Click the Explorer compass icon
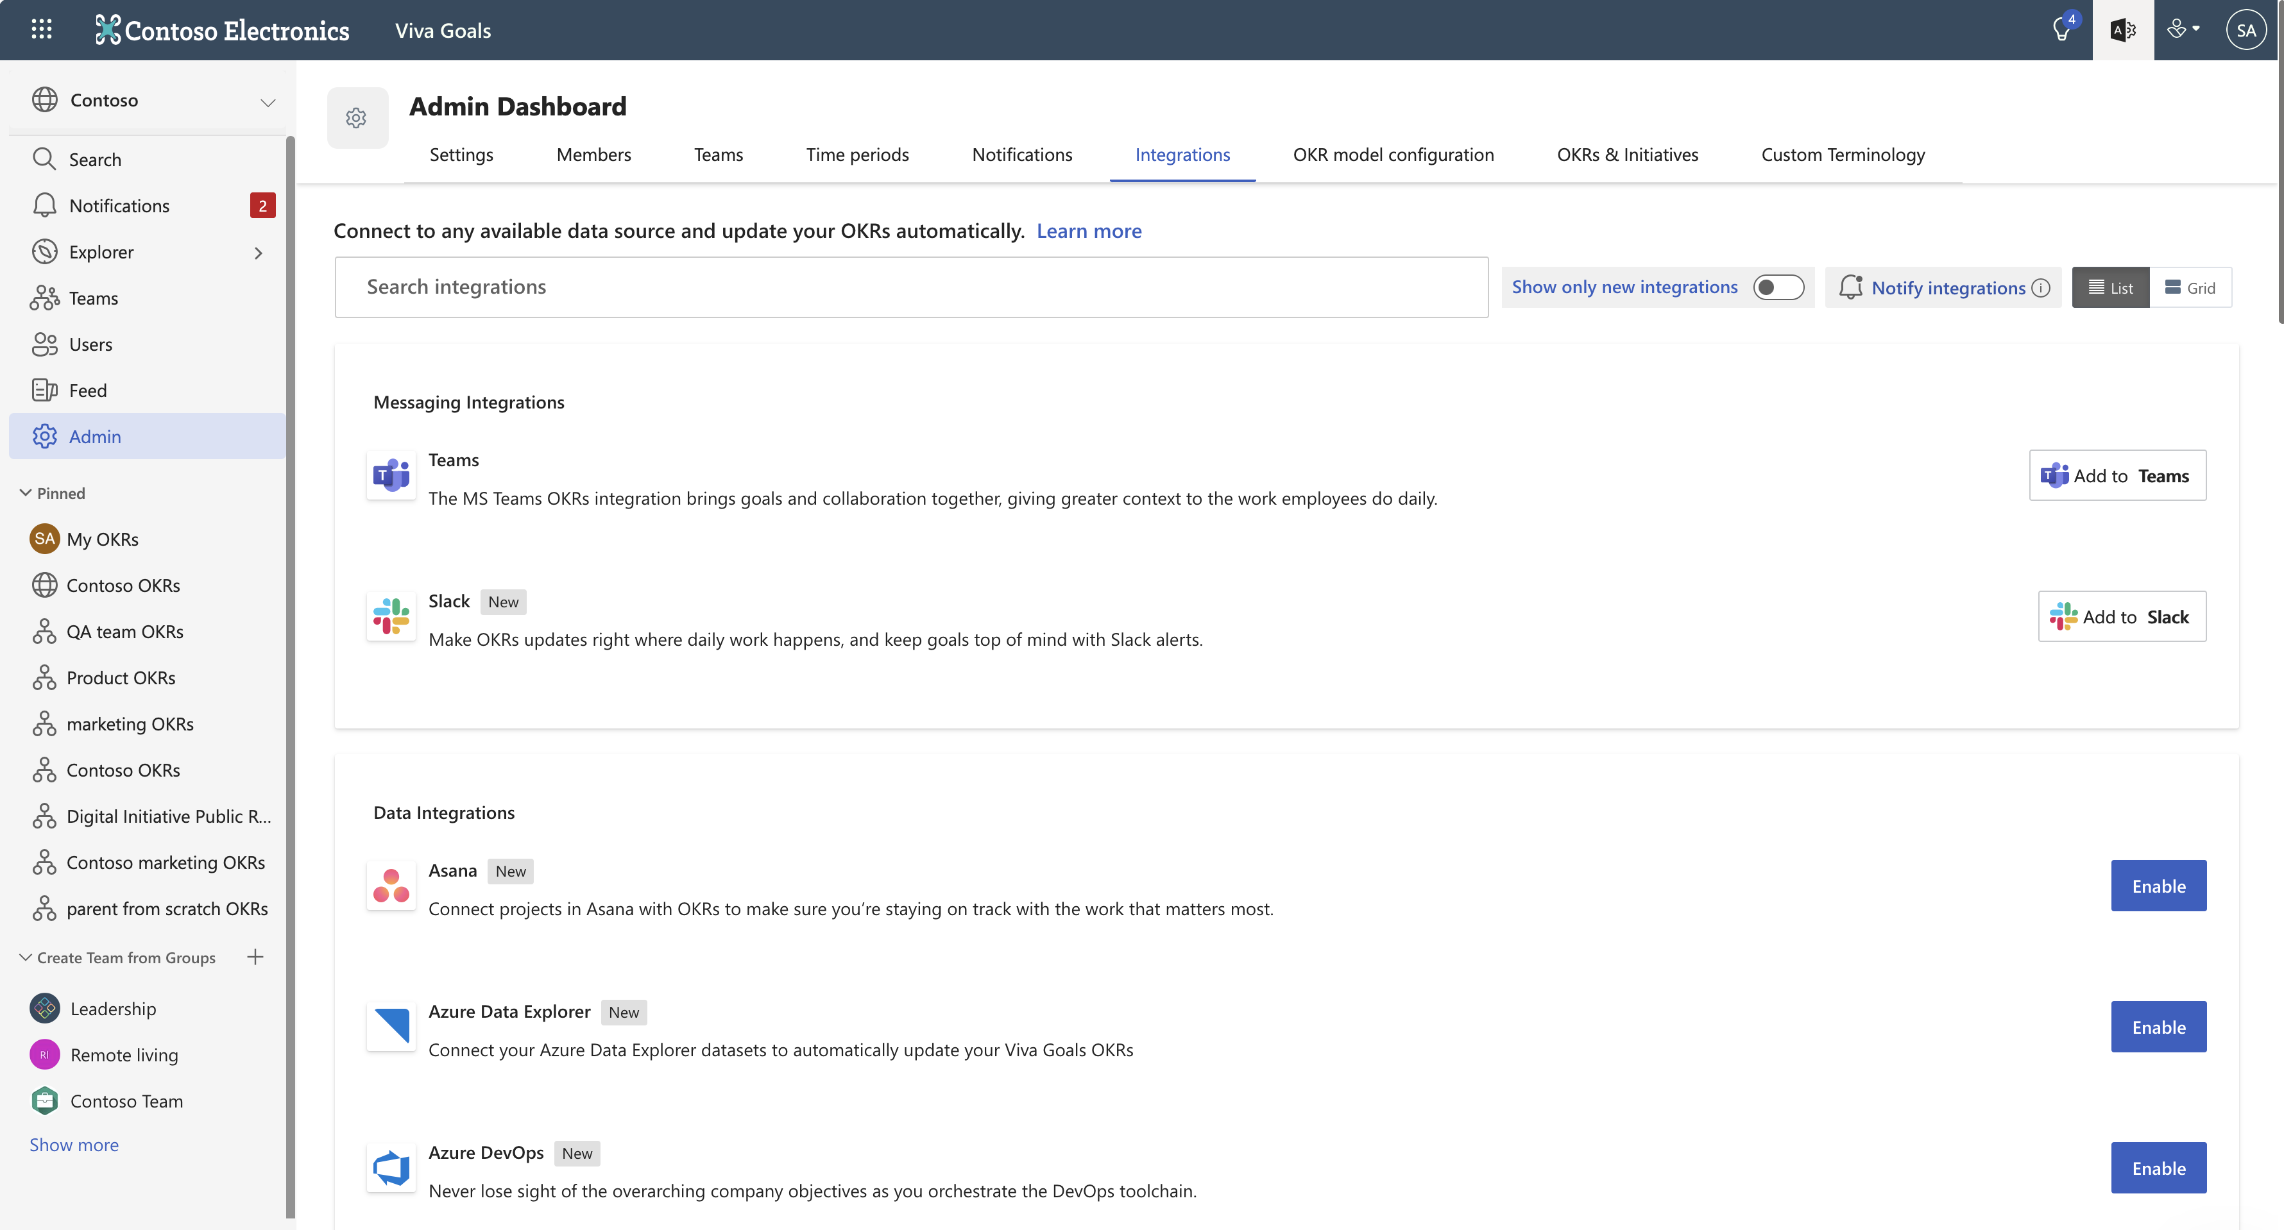The image size is (2284, 1230). (44, 251)
